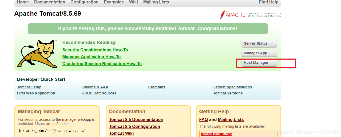
Task: Open Tomcat Versions link
Action: click(228, 93)
